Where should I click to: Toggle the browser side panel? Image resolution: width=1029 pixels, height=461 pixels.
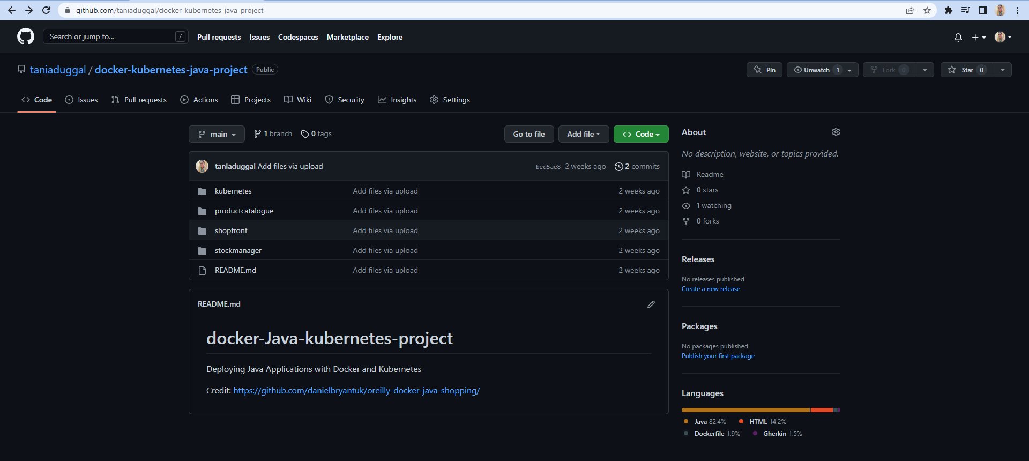pos(983,10)
